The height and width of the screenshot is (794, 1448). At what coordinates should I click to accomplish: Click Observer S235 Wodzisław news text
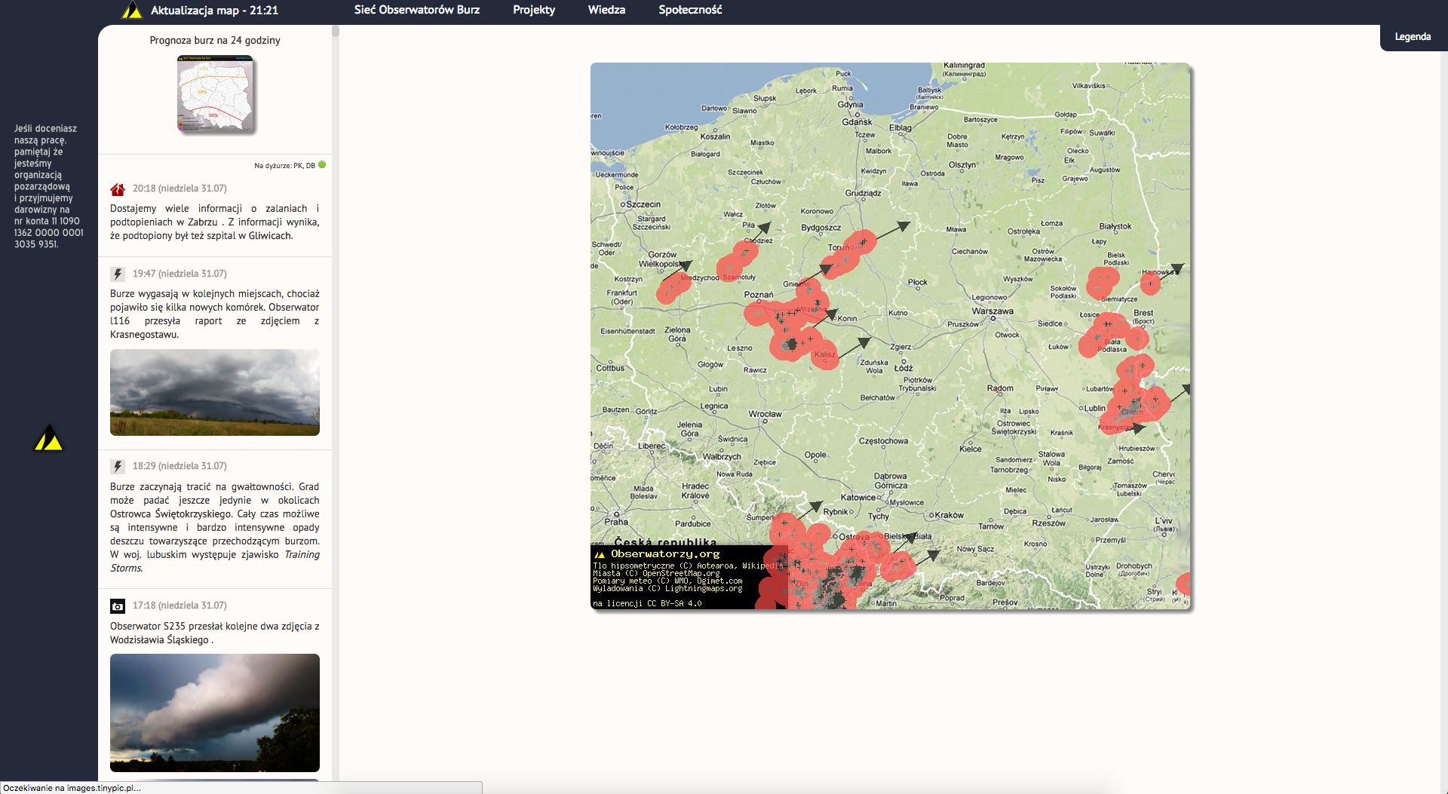[x=215, y=633]
